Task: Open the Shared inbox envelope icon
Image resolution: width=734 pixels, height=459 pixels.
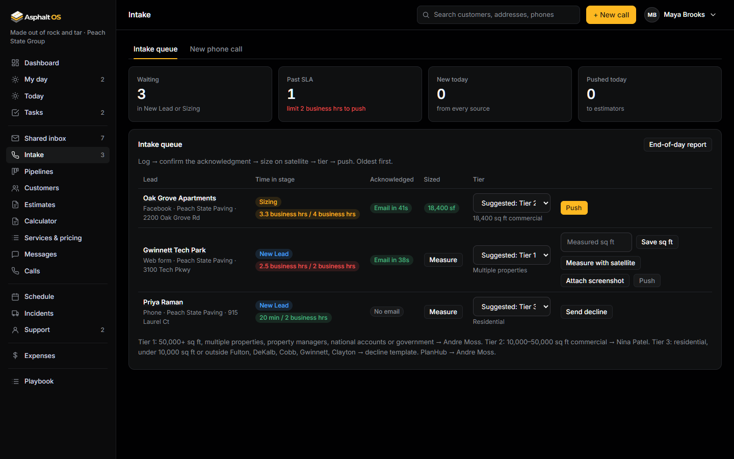Action: (x=15, y=138)
